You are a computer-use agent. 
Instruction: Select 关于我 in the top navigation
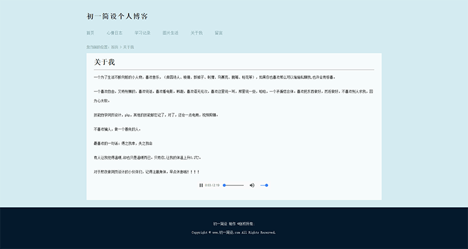pos(197,32)
